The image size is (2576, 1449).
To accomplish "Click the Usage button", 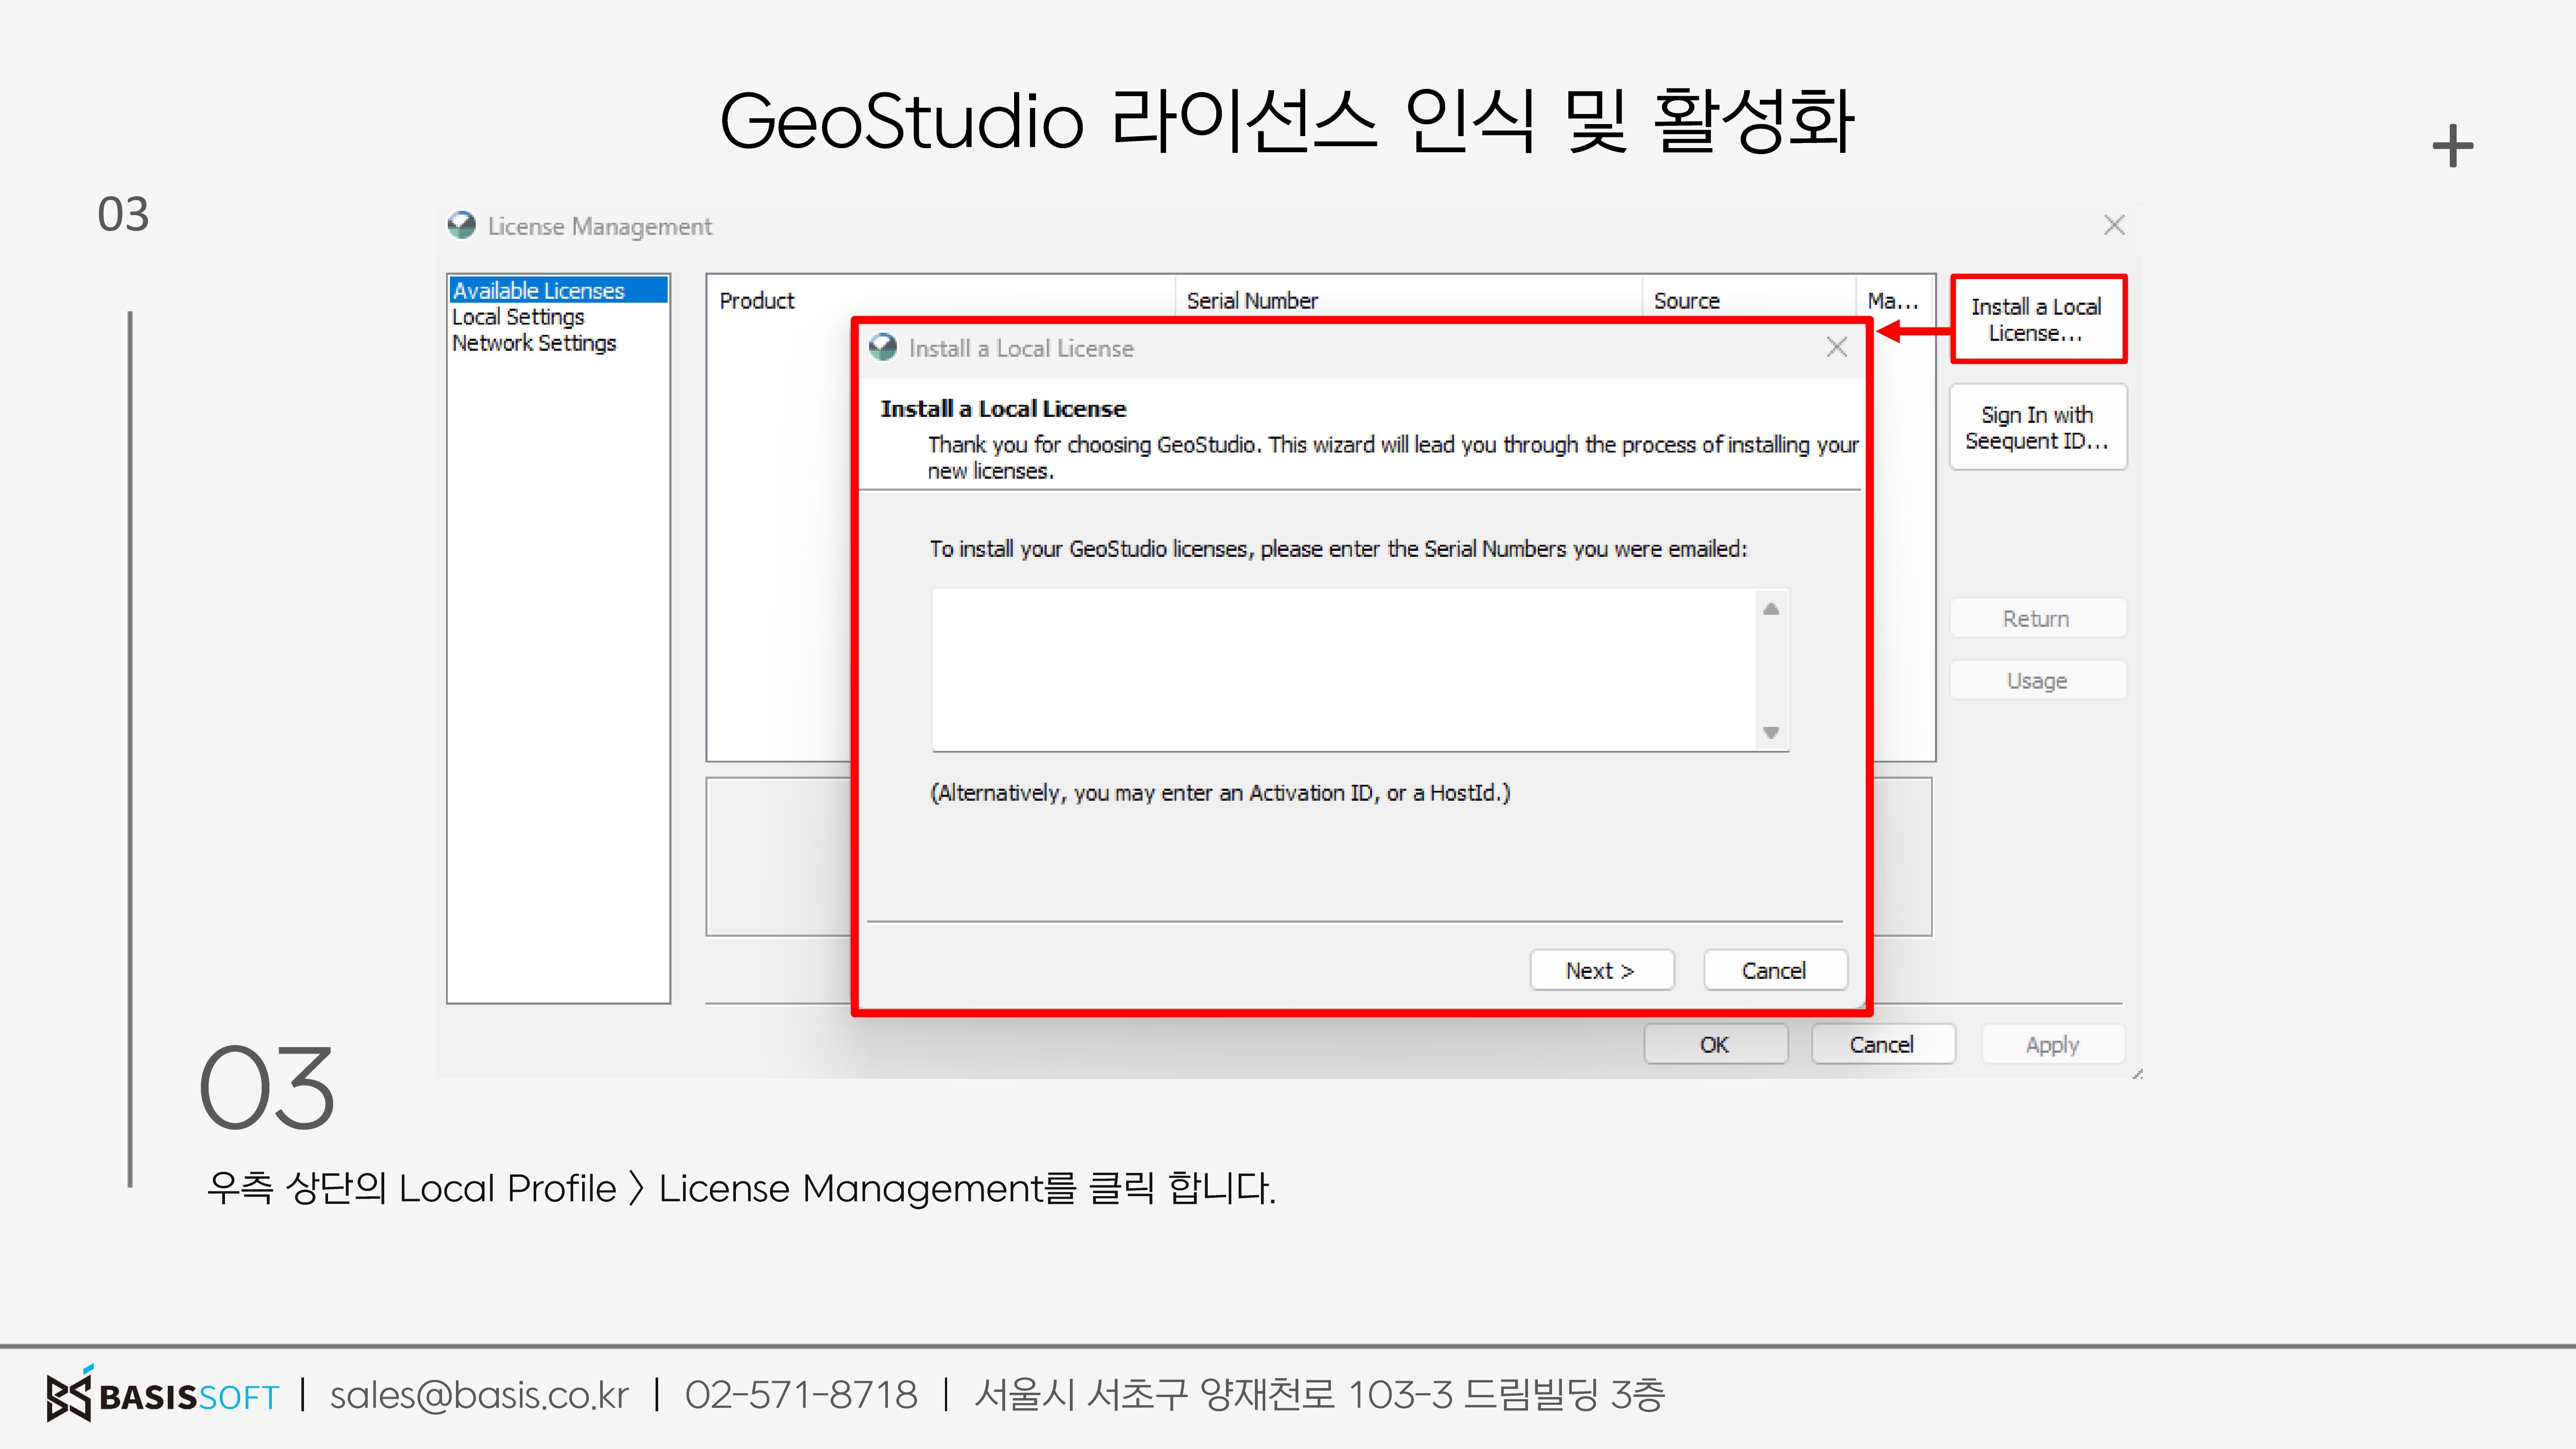I will 2037,680.
